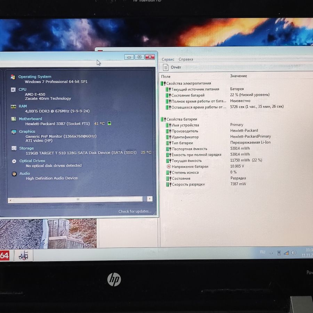This screenshot has width=313, height=313.
Task: Minimize the Speccy window
Action: tap(129, 57)
